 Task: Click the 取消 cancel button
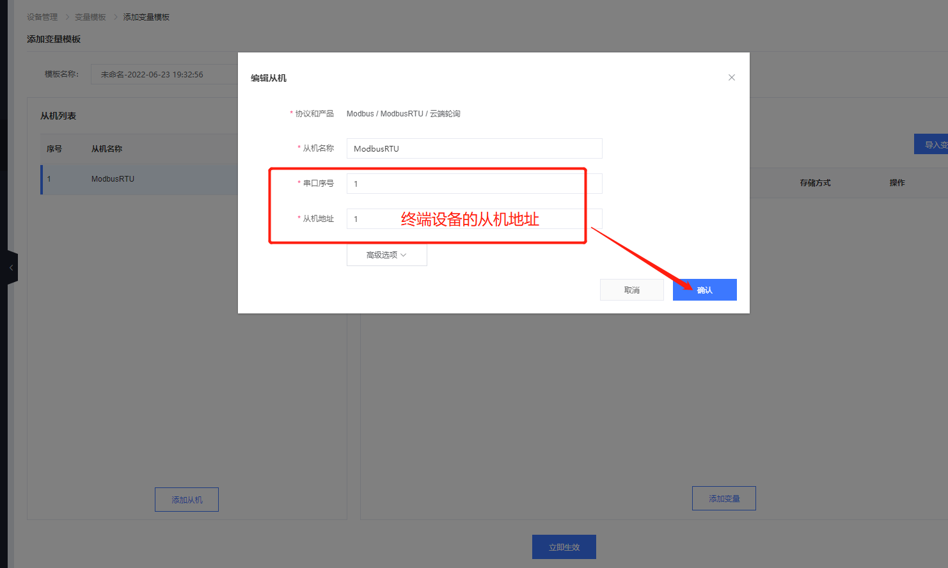tap(631, 290)
